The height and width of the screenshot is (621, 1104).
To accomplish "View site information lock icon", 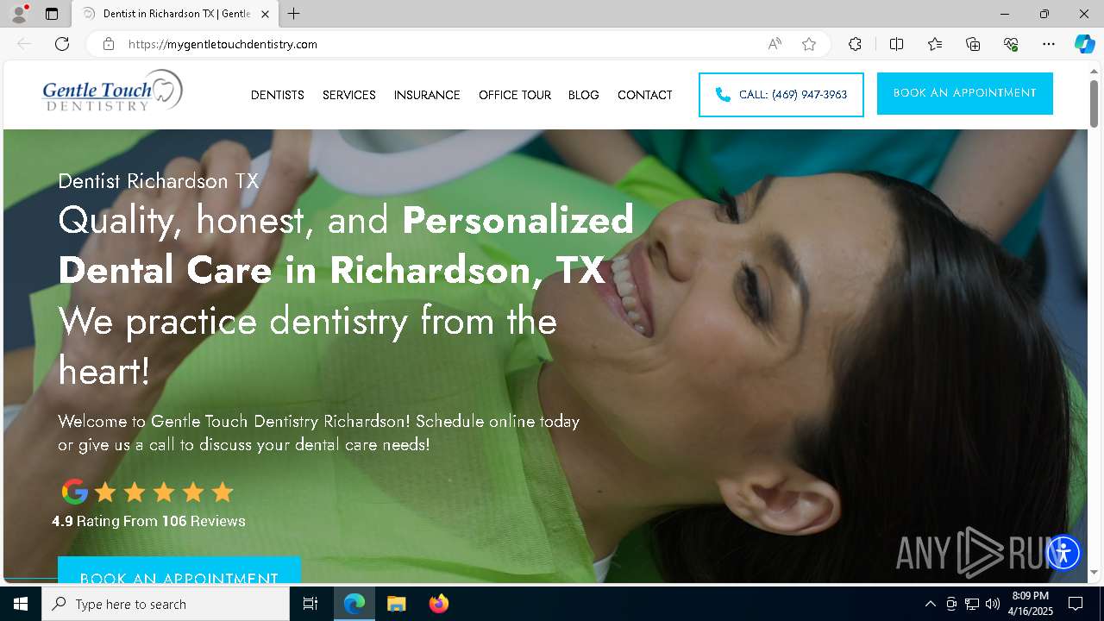I will click(109, 44).
